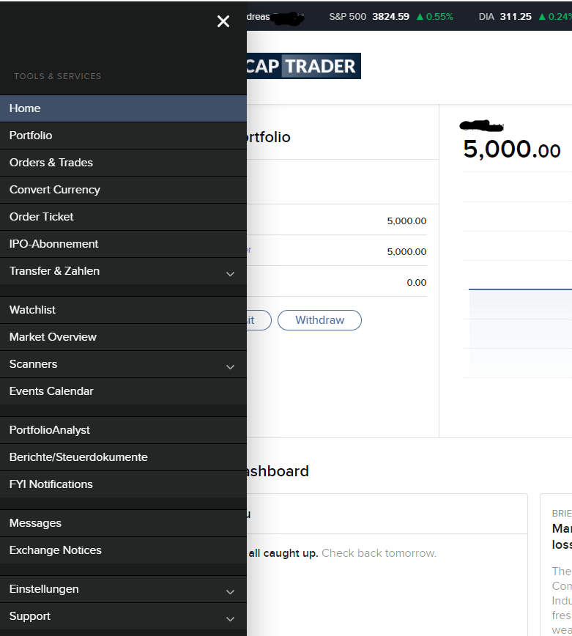Click the DIA ticker value 311.25
Viewport: 572px width, 636px height.
coord(516,17)
